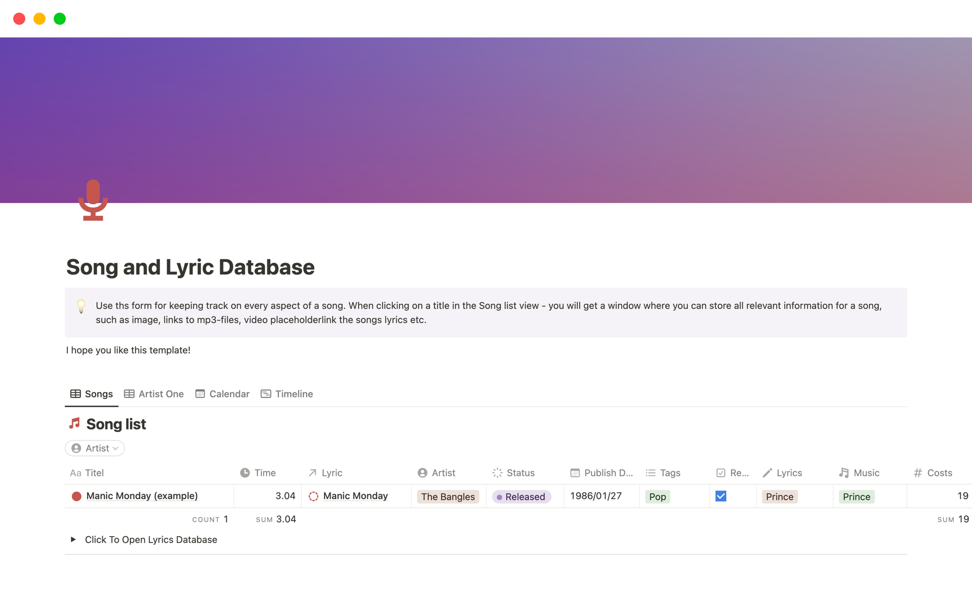Switch to the Calendar tab
Image resolution: width=972 pixels, height=607 pixels.
tap(229, 393)
